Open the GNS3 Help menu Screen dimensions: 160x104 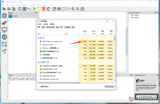pyautogui.click(x=44, y=5)
